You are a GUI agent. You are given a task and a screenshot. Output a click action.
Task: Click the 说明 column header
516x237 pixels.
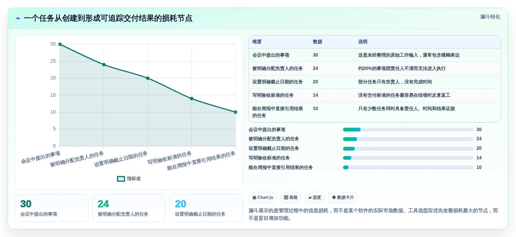pos(363,42)
